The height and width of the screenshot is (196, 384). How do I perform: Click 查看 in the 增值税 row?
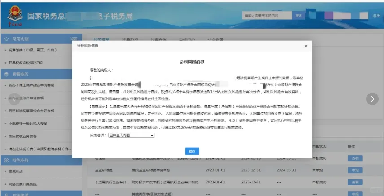point(355,158)
